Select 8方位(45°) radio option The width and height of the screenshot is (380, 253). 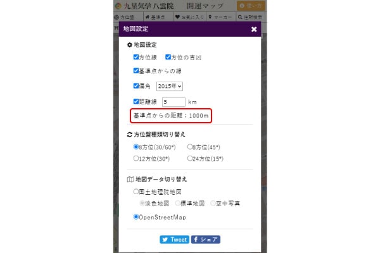pos(190,147)
